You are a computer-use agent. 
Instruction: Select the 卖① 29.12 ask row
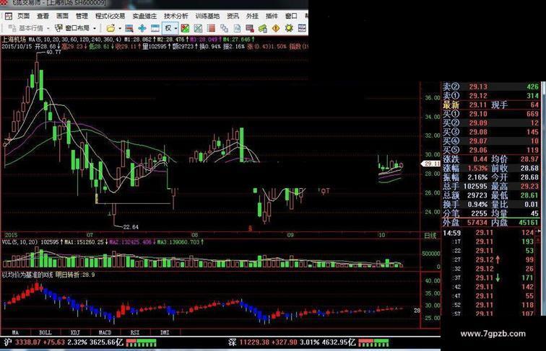490,96
